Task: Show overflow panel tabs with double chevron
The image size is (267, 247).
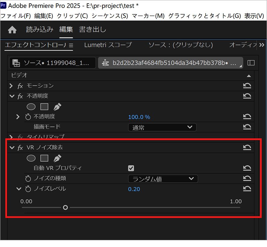Action: pos(262,45)
